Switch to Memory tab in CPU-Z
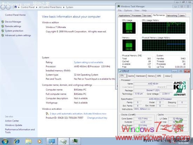Viewport: 193px width, 145px height. 151,76
